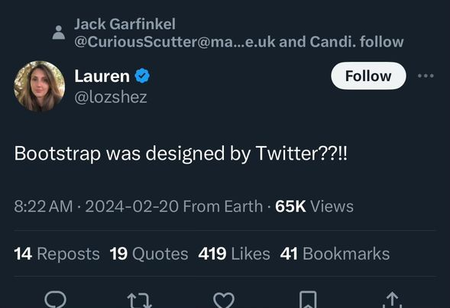Screen dimensions: 450x308
Task: Open the share arrow icon
Action: [x=392, y=300]
